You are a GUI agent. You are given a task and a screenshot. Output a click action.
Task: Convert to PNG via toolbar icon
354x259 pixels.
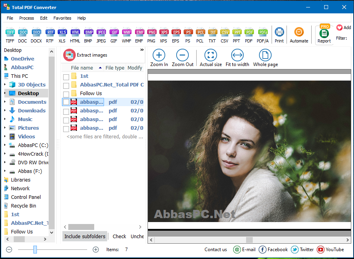(x=151, y=35)
